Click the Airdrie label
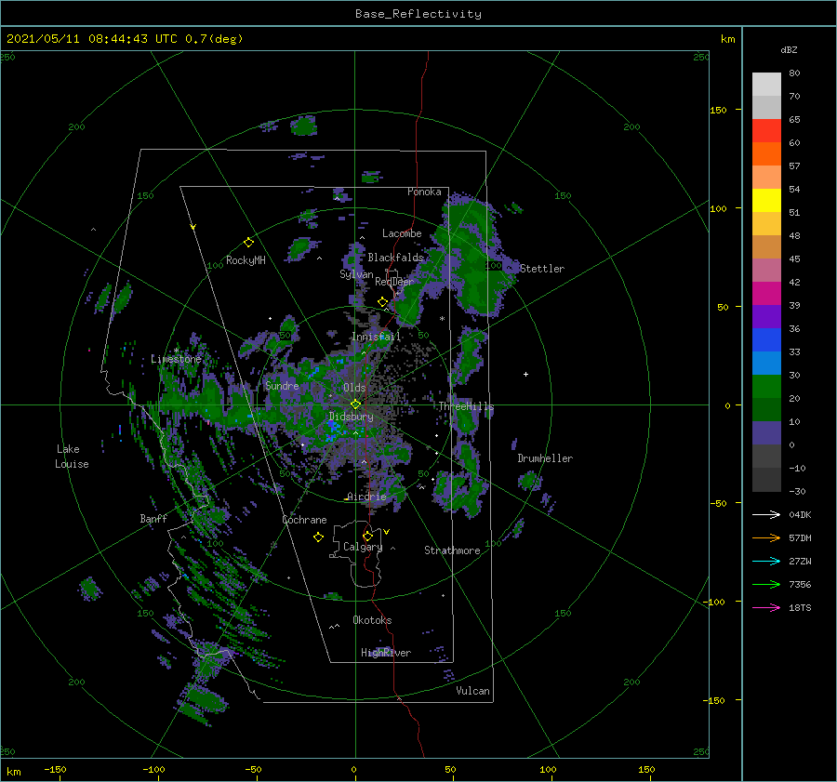 (x=366, y=497)
